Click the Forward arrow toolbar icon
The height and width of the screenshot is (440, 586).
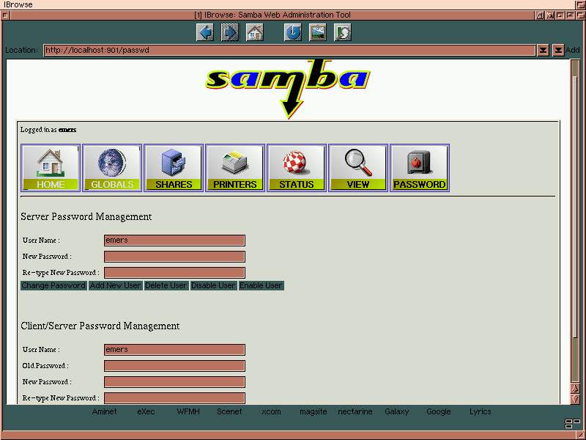pyautogui.click(x=229, y=32)
